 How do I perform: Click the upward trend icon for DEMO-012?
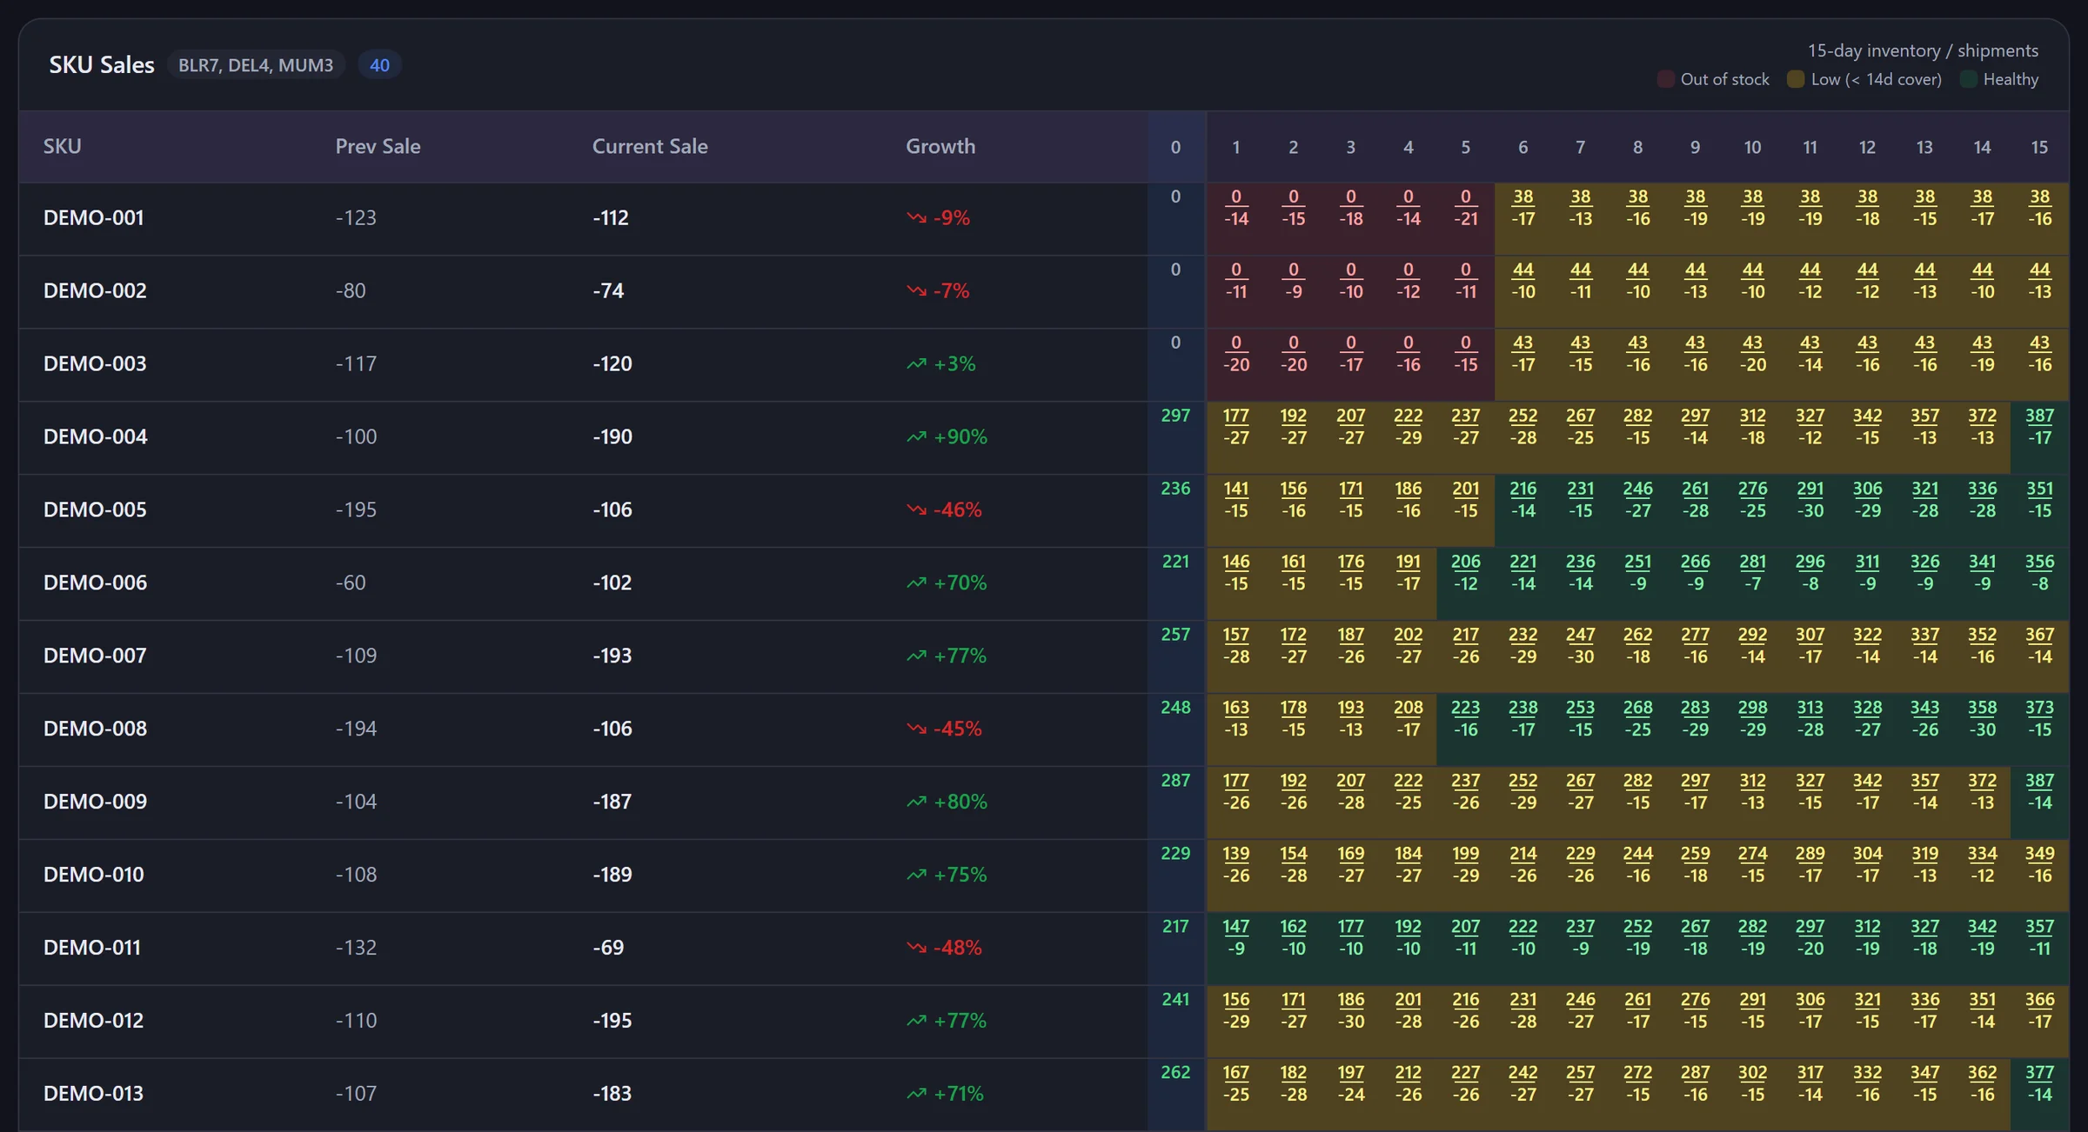click(916, 1021)
